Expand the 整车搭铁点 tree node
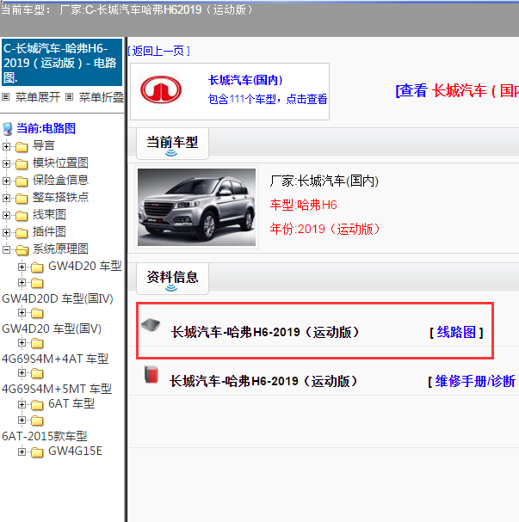The image size is (519, 522). 6,198
